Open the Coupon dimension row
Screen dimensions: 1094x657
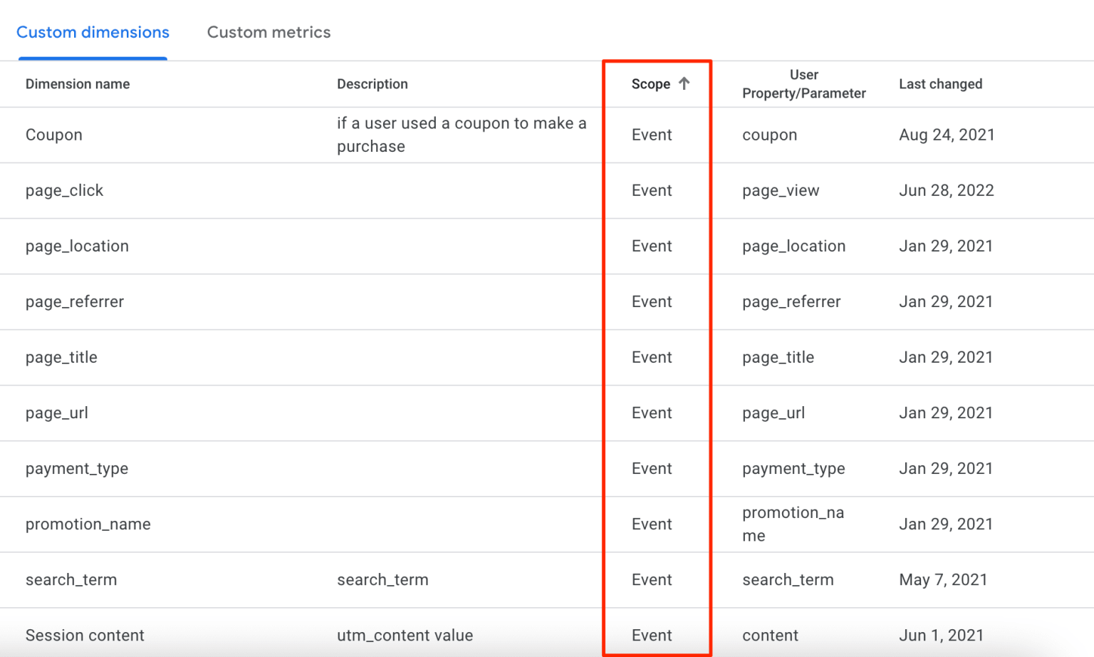53,135
